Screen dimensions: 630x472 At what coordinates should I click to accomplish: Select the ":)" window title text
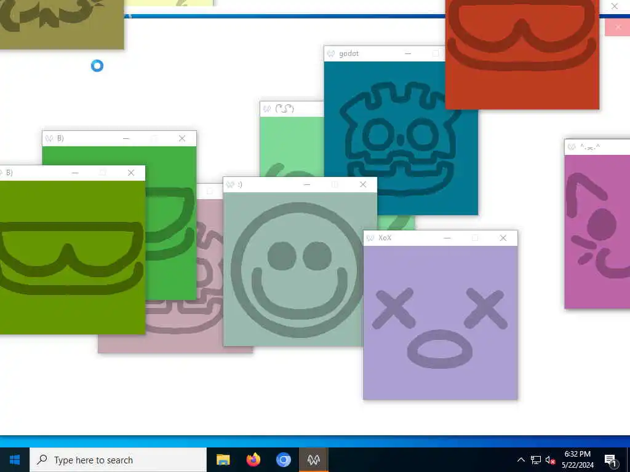click(240, 184)
